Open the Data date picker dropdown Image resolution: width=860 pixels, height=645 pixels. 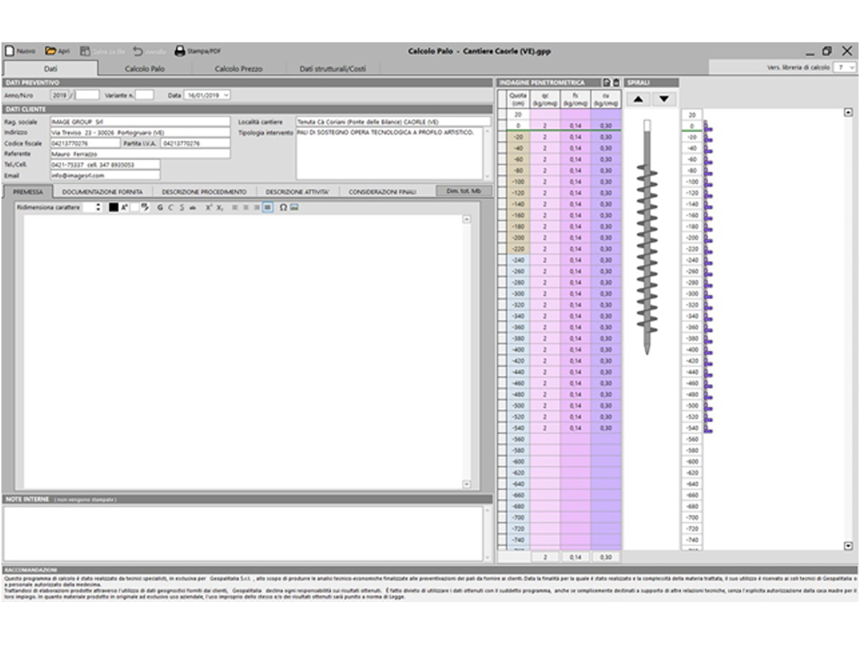point(226,95)
